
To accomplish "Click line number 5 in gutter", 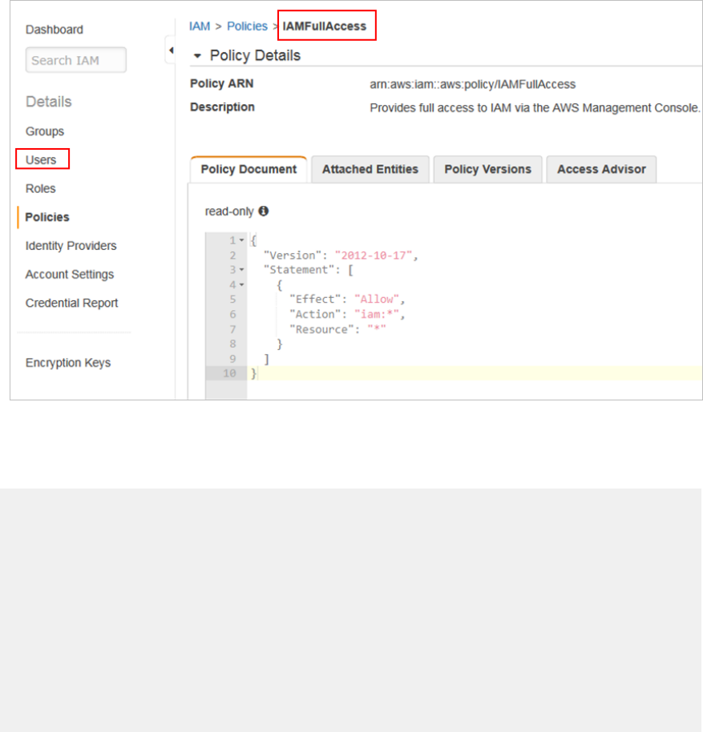I will point(232,299).
